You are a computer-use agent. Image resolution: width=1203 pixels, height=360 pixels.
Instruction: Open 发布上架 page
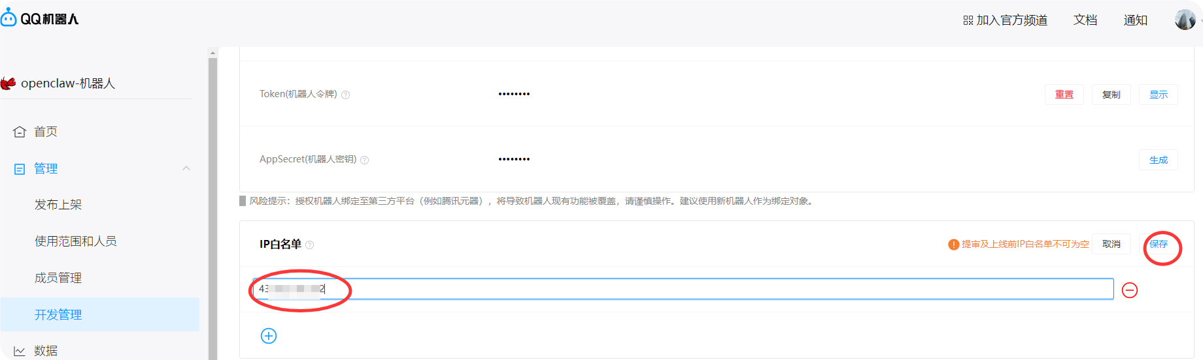58,205
